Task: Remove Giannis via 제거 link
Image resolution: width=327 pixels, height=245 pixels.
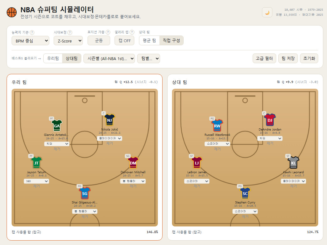Action: point(57,149)
